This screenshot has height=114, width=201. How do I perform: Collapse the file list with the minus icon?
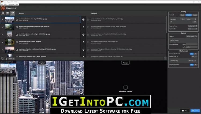[165, 59]
